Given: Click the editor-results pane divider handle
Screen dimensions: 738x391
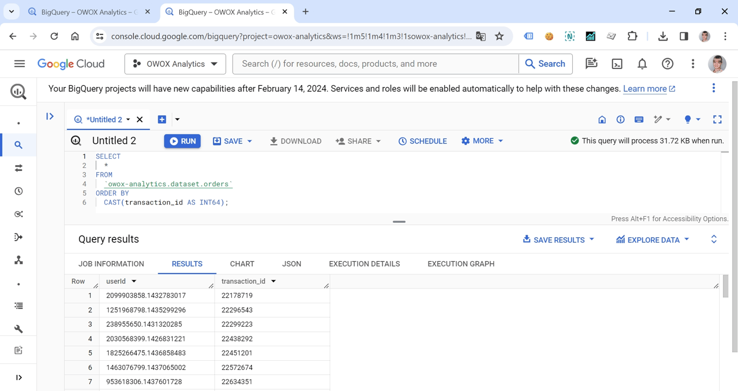Looking at the screenshot, I should (399, 222).
